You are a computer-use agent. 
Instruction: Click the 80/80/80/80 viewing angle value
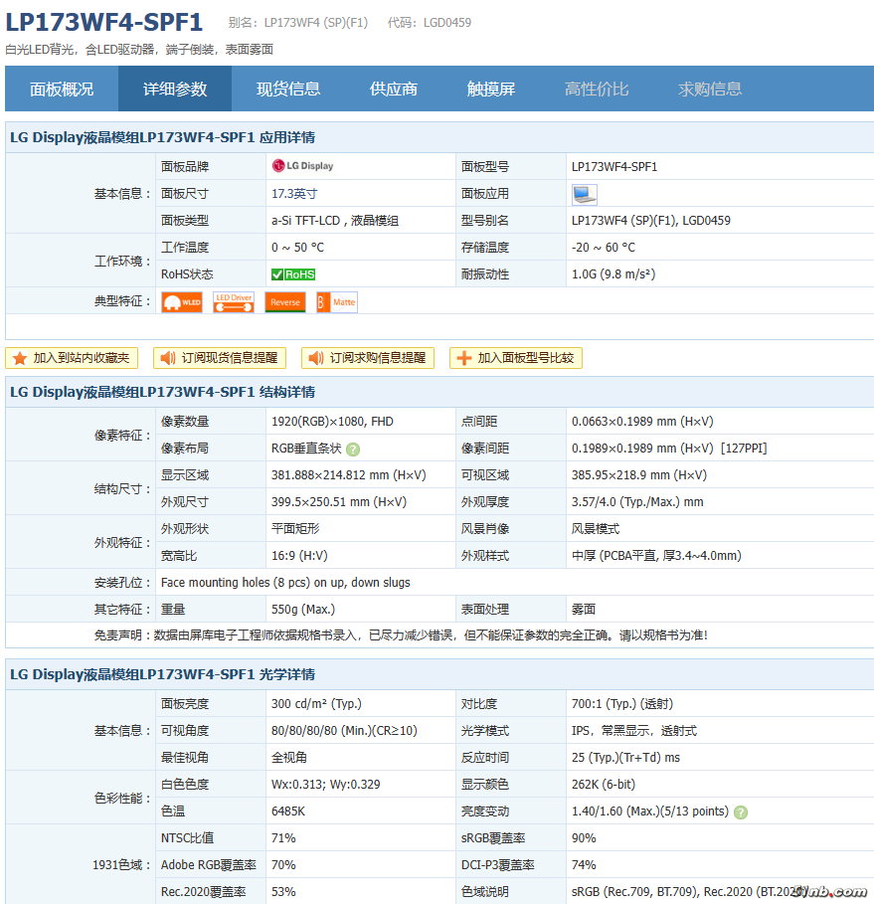pyautogui.click(x=344, y=731)
